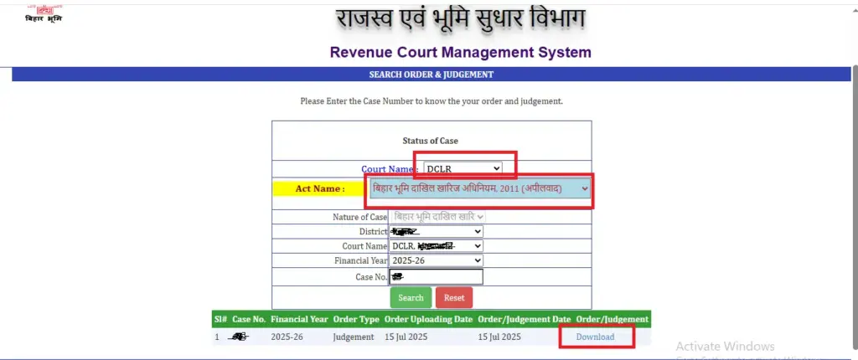Click the Revenue Court Management System heading

click(x=460, y=52)
